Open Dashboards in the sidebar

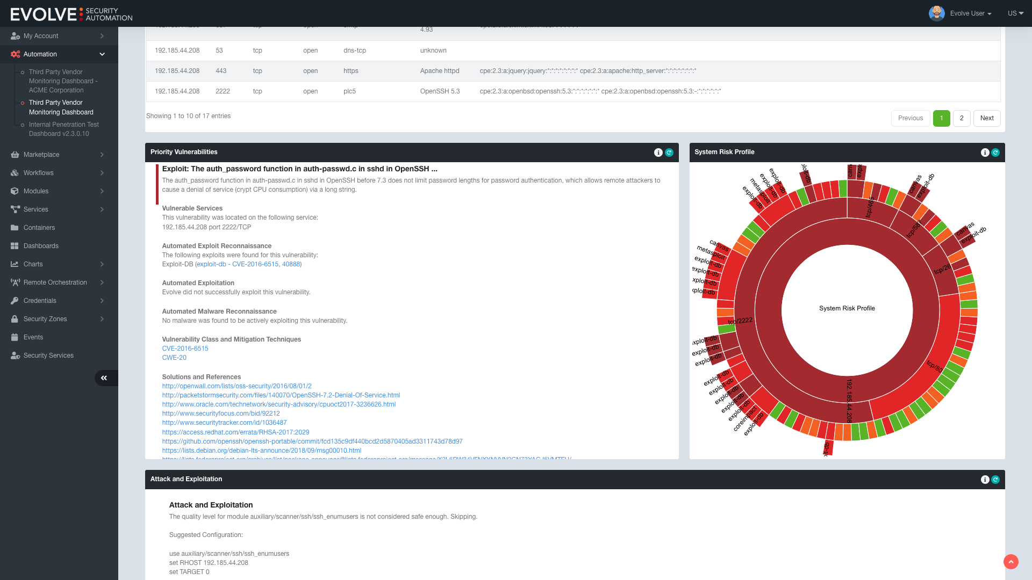coord(41,246)
